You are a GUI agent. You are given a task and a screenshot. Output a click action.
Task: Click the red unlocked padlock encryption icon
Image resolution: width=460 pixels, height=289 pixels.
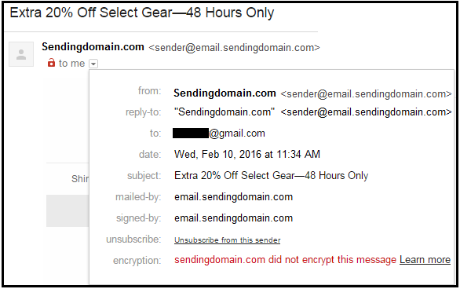pyautogui.click(x=51, y=63)
